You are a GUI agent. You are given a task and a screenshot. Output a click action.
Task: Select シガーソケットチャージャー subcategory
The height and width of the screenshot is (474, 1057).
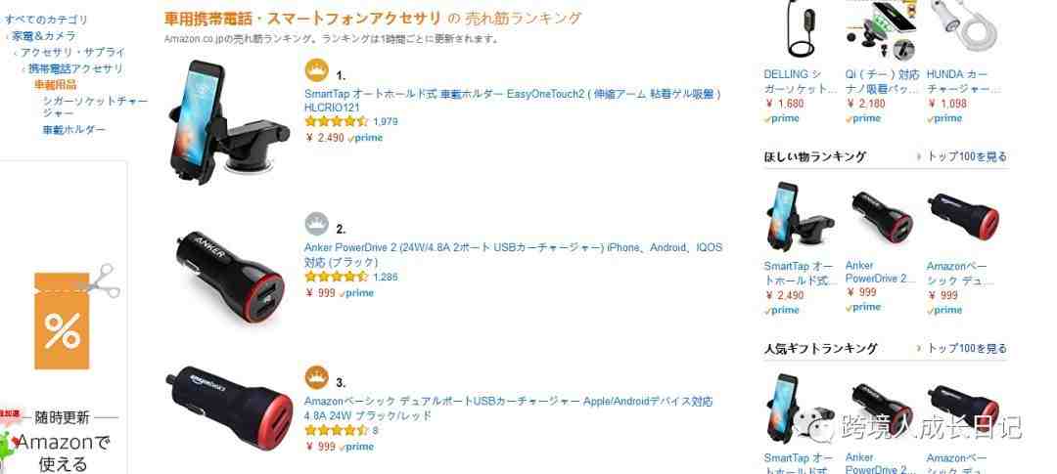[x=95, y=107]
